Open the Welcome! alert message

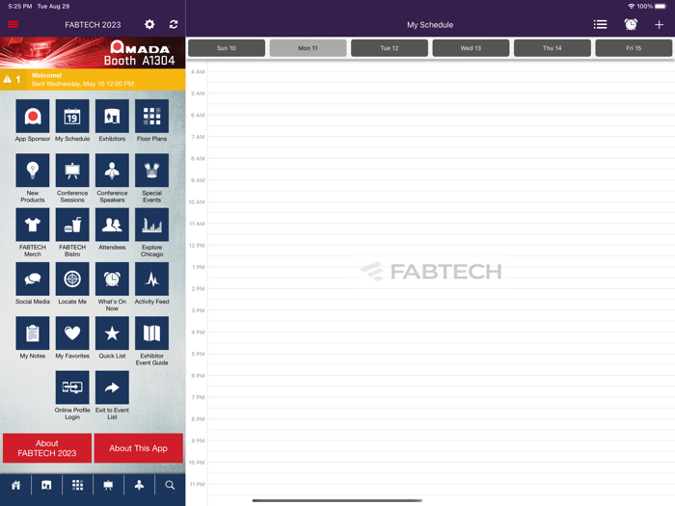tap(93, 80)
